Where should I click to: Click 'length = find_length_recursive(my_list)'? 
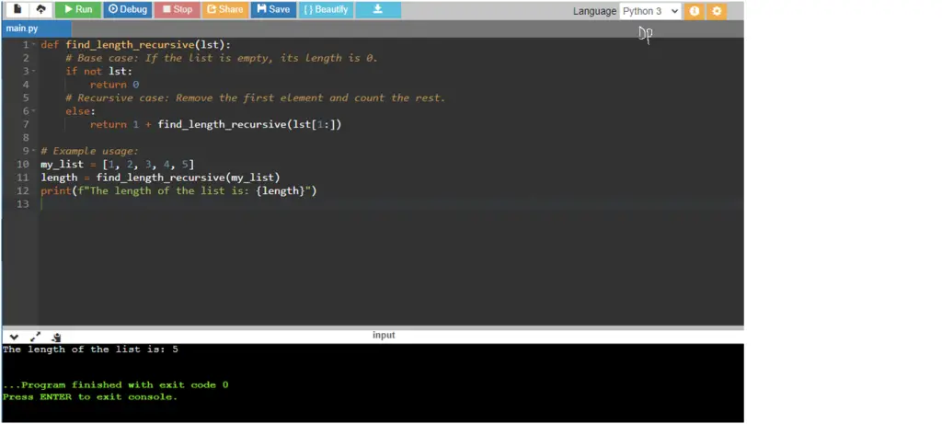(160, 178)
